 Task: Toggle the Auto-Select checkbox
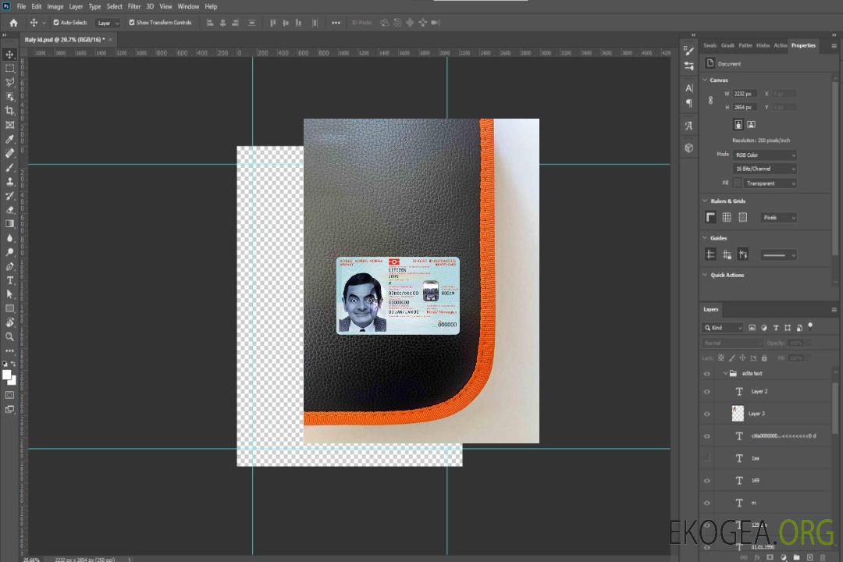pyautogui.click(x=55, y=23)
